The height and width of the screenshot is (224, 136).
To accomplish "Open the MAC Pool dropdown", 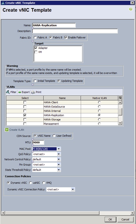I will [59, 149].
